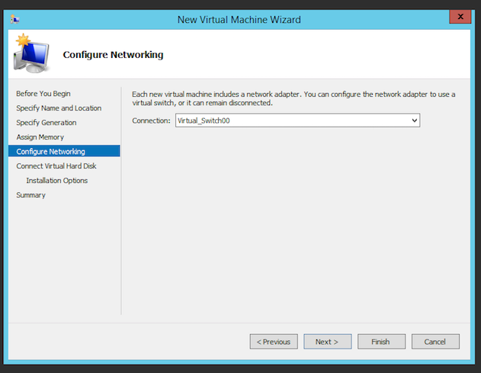This screenshot has height=373, width=481.
Task: Click the computer monitor wizard graphic
Action: click(x=31, y=53)
